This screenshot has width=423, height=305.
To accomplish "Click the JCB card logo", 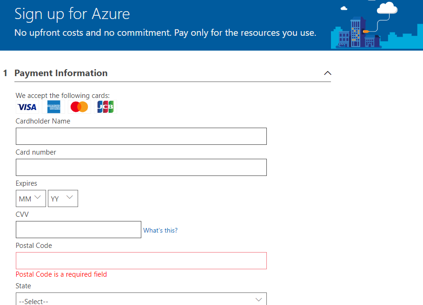I will [x=106, y=107].
